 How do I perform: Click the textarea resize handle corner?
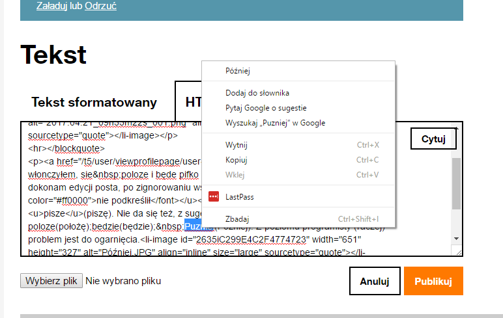coord(458,252)
